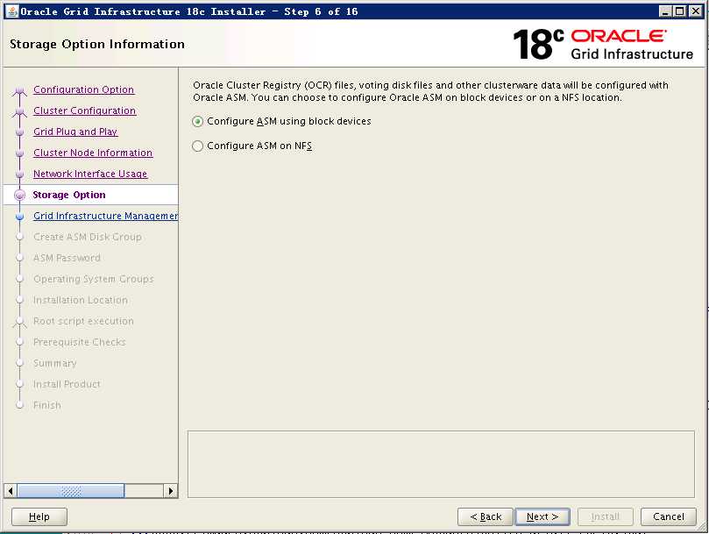Click the Cluster Node Information step bullet
The height and width of the screenshot is (534, 709).
19,153
